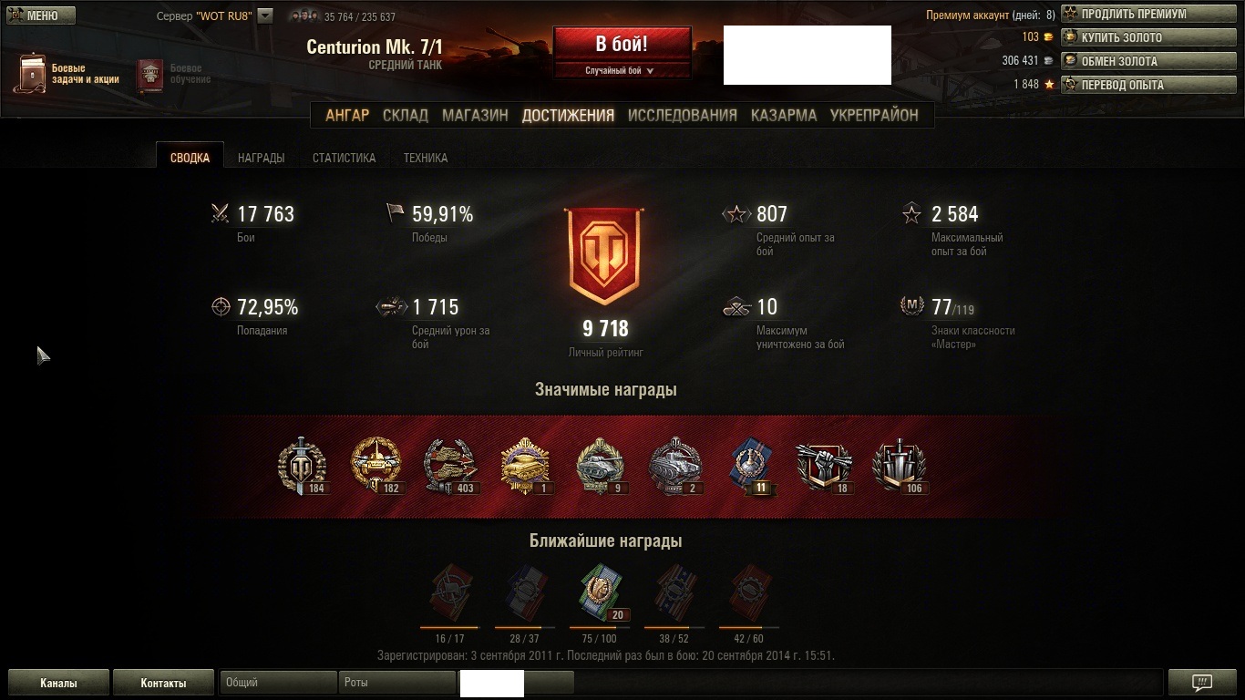Switch to the ТЕХНИКА tab
1245x700 pixels.
[x=426, y=158]
